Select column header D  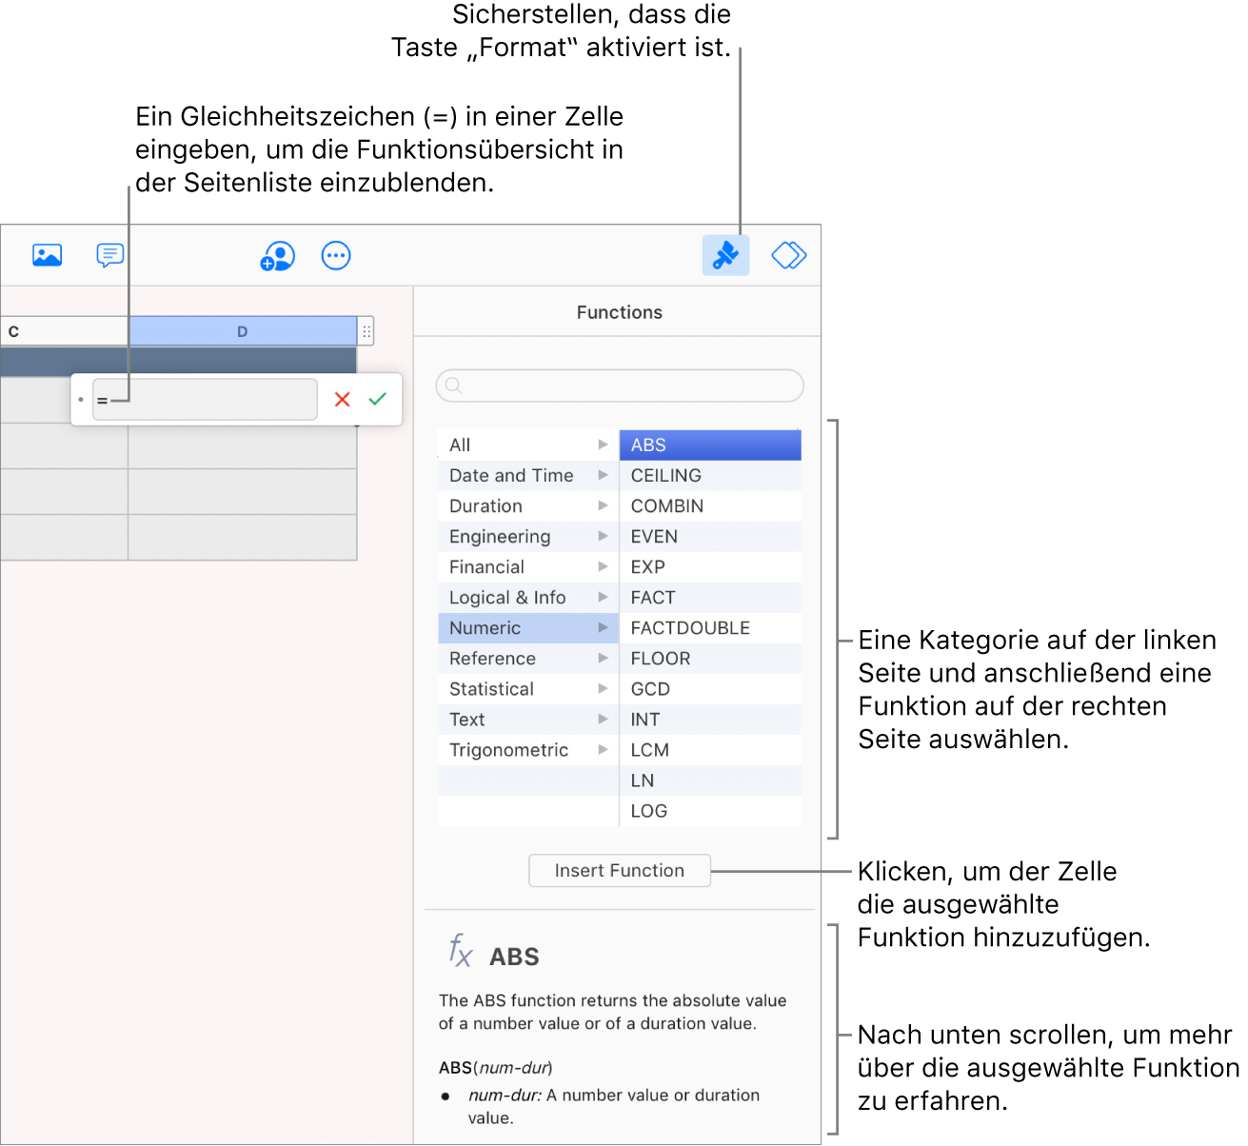click(243, 331)
